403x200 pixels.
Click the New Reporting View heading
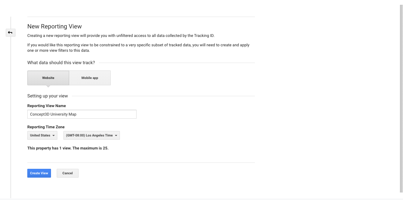[x=55, y=26]
